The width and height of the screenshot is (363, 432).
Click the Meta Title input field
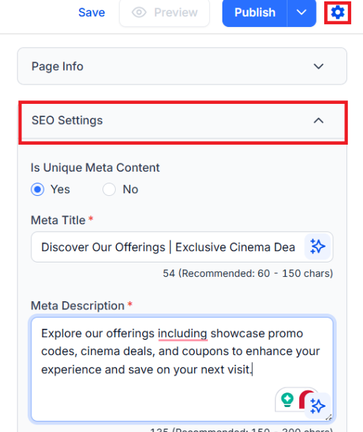(168, 247)
